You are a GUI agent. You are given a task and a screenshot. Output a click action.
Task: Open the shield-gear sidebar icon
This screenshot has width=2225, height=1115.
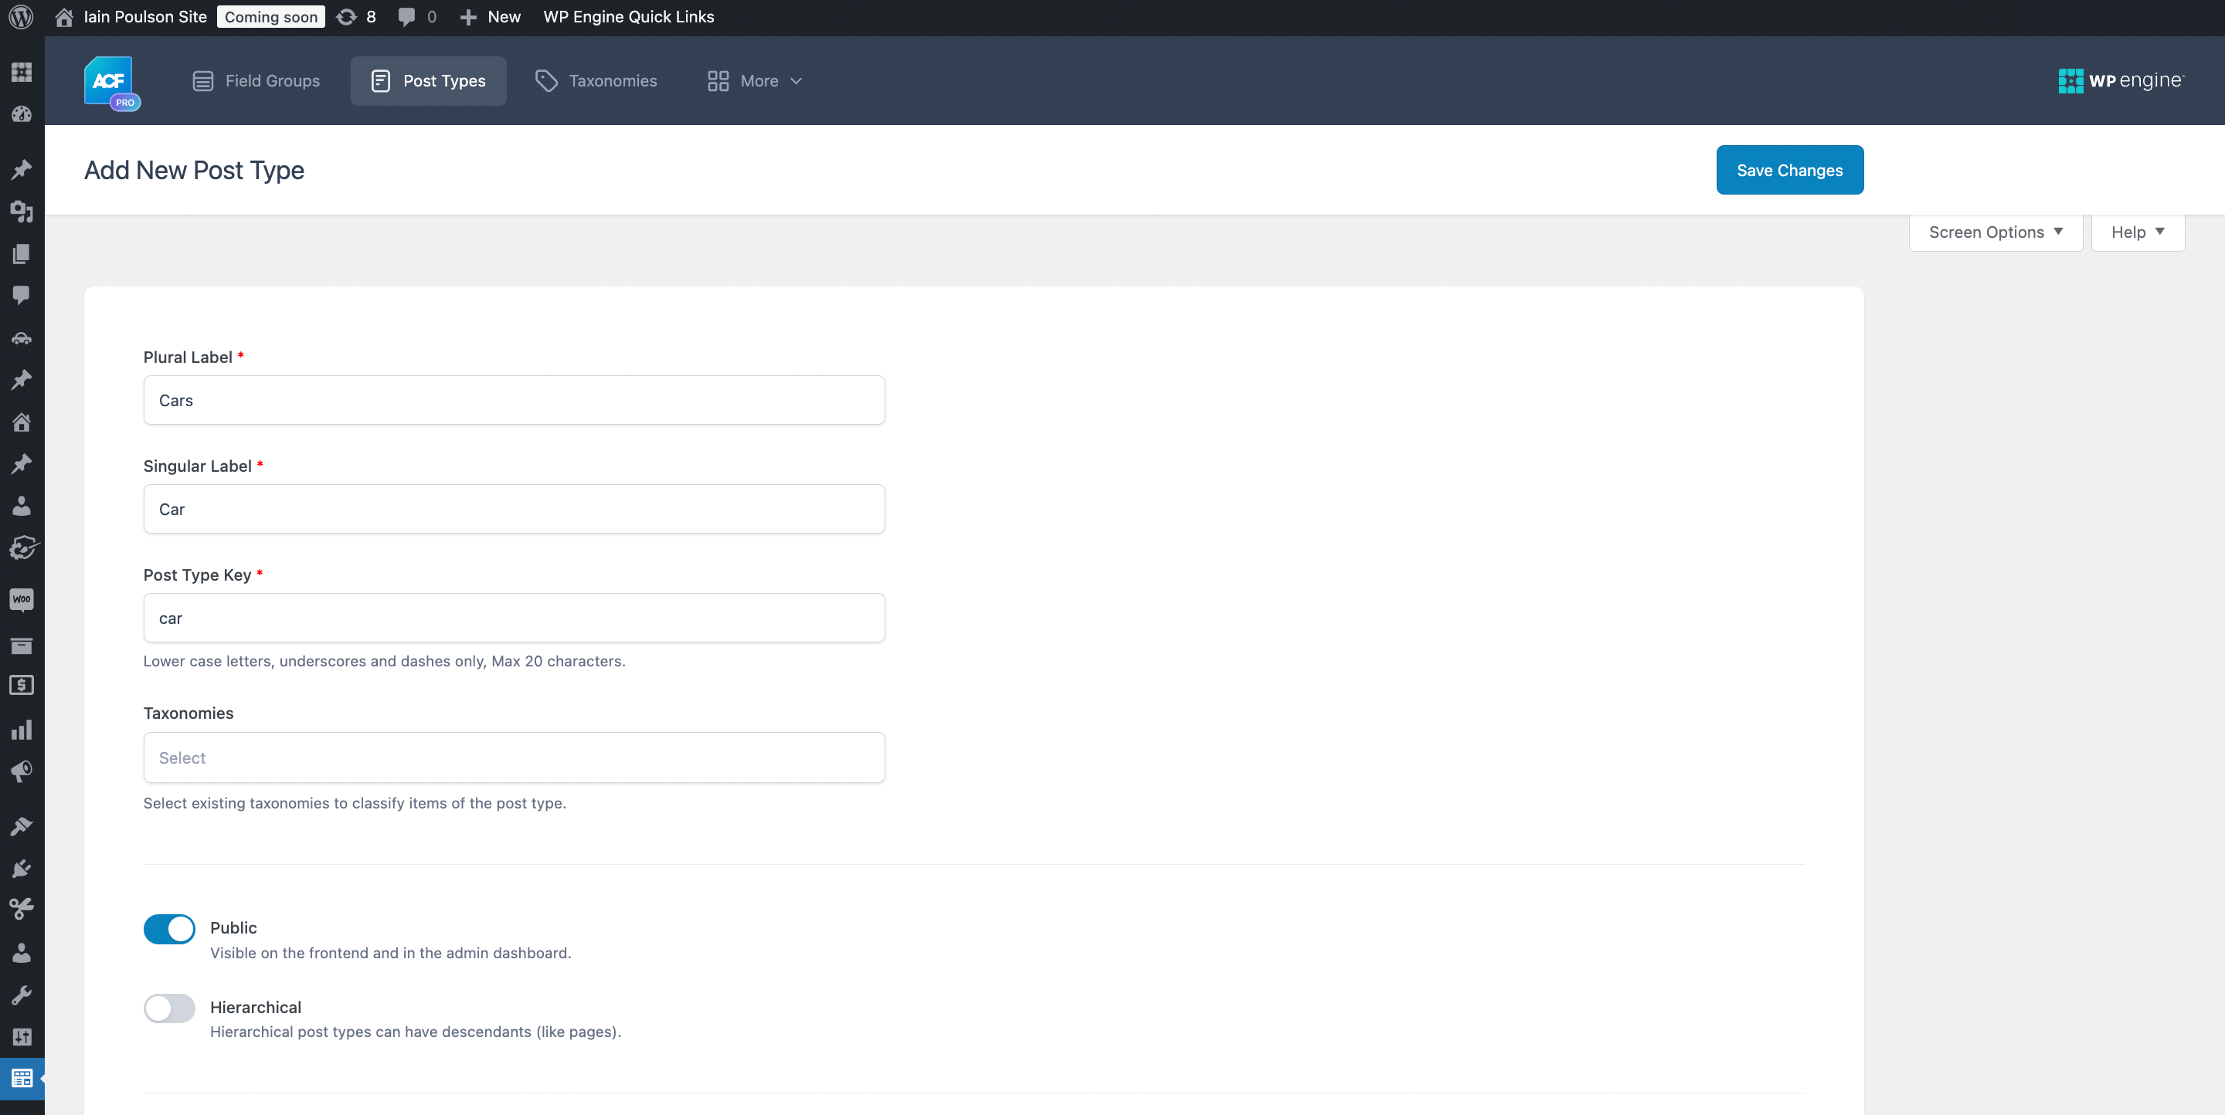pyautogui.click(x=23, y=548)
